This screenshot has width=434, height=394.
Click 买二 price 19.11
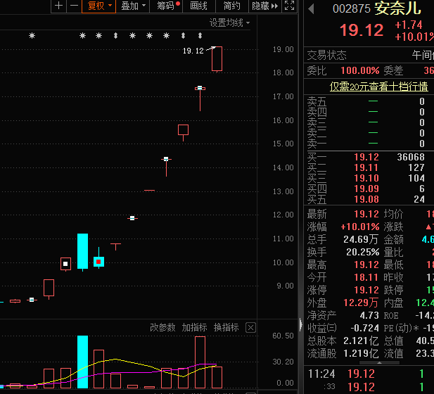click(366, 167)
